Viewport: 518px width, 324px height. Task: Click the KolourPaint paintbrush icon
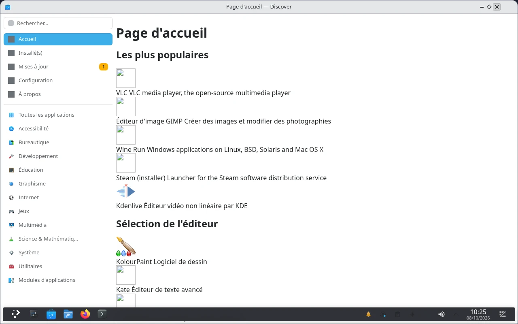(126, 247)
